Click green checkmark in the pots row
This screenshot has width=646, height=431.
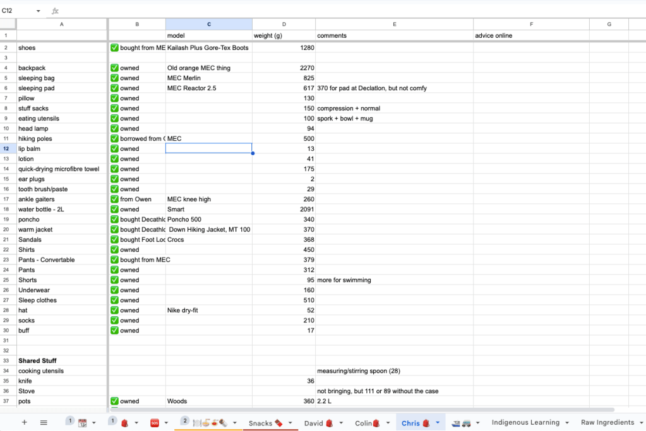tap(114, 401)
